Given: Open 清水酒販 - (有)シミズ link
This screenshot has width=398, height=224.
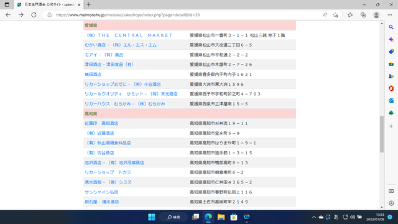Looking at the screenshot, I should 108,182.
